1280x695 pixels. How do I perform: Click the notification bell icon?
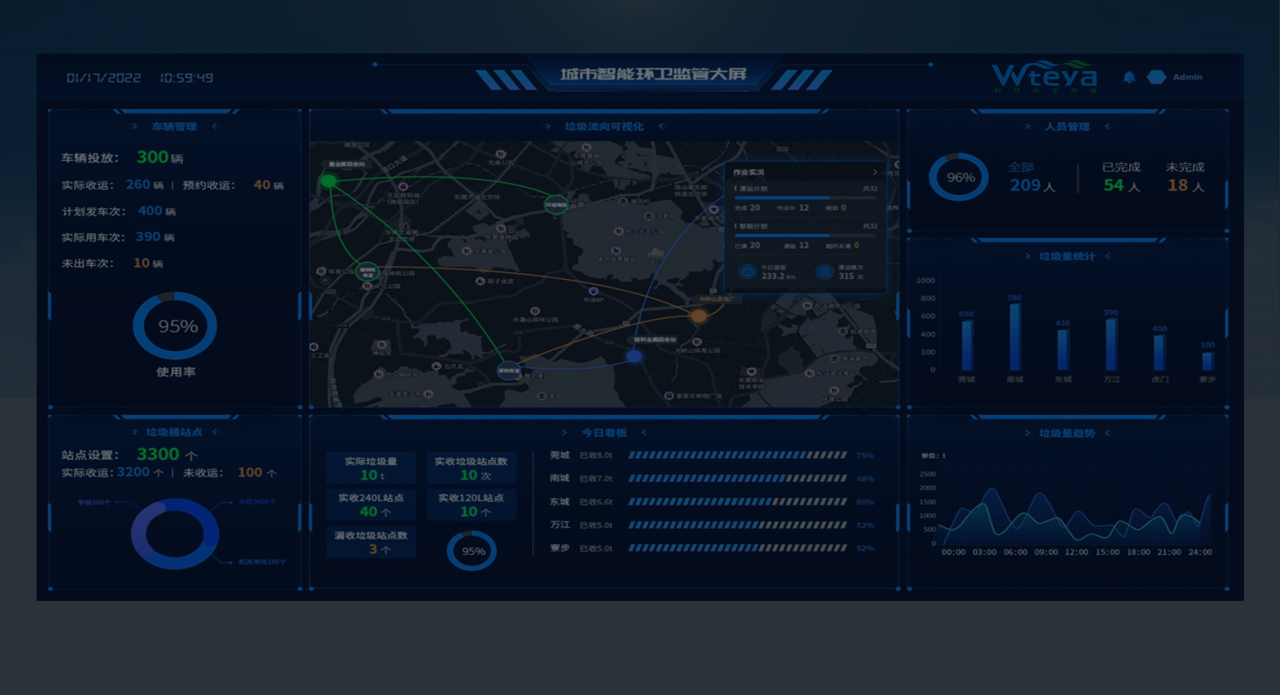point(1129,77)
